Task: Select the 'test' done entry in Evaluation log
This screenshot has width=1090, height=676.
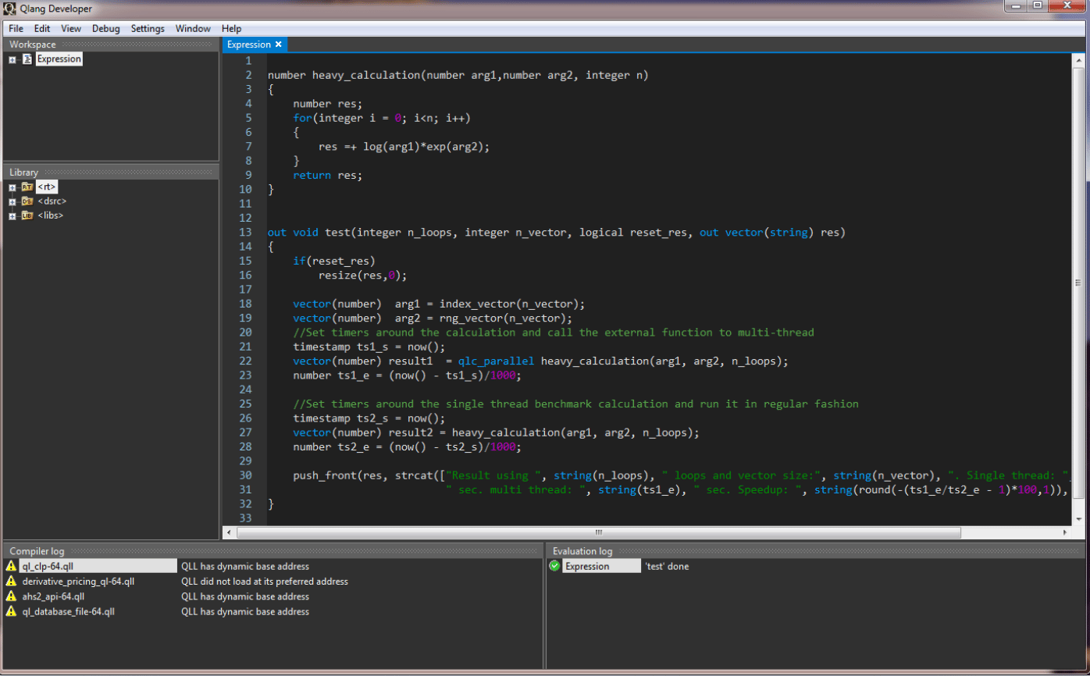Action: tap(667, 567)
